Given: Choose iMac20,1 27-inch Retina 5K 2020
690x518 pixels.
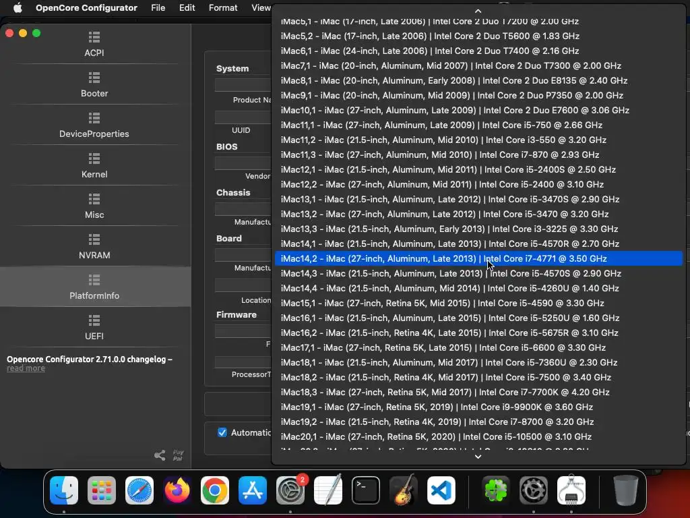Looking at the screenshot, I should tap(478, 436).
